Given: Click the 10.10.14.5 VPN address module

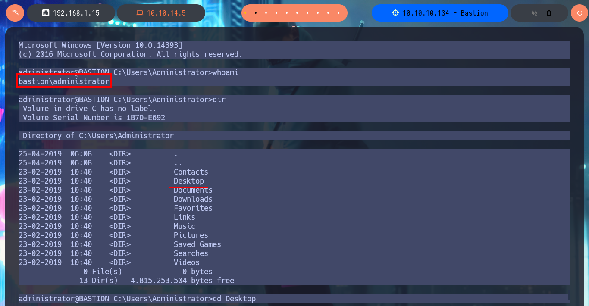Looking at the screenshot, I should tap(162, 13).
